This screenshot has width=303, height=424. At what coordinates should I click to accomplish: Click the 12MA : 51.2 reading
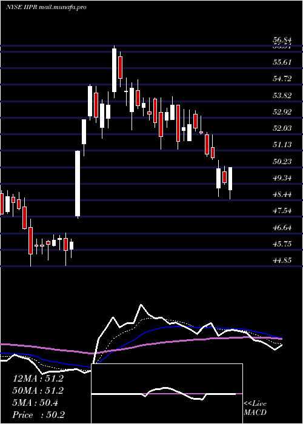tap(38, 379)
